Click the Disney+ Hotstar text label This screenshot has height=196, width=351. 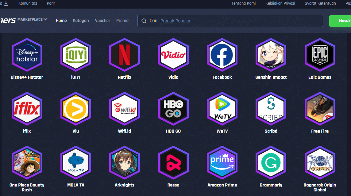coord(27,77)
